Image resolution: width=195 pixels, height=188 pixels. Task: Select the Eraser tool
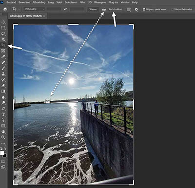pos(3,85)
